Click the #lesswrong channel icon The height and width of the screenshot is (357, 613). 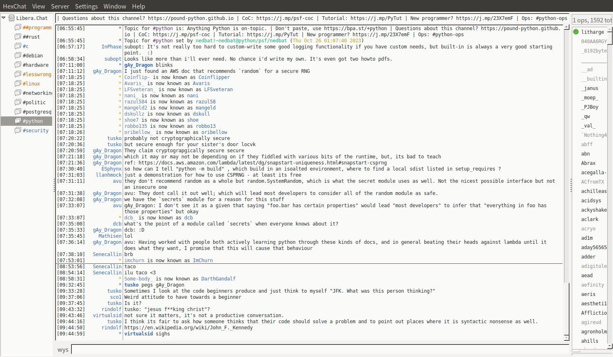tap(18, 74)
